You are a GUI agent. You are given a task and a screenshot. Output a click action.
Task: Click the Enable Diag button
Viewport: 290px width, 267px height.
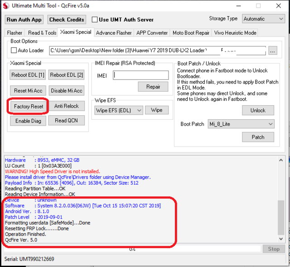point(28,121)
